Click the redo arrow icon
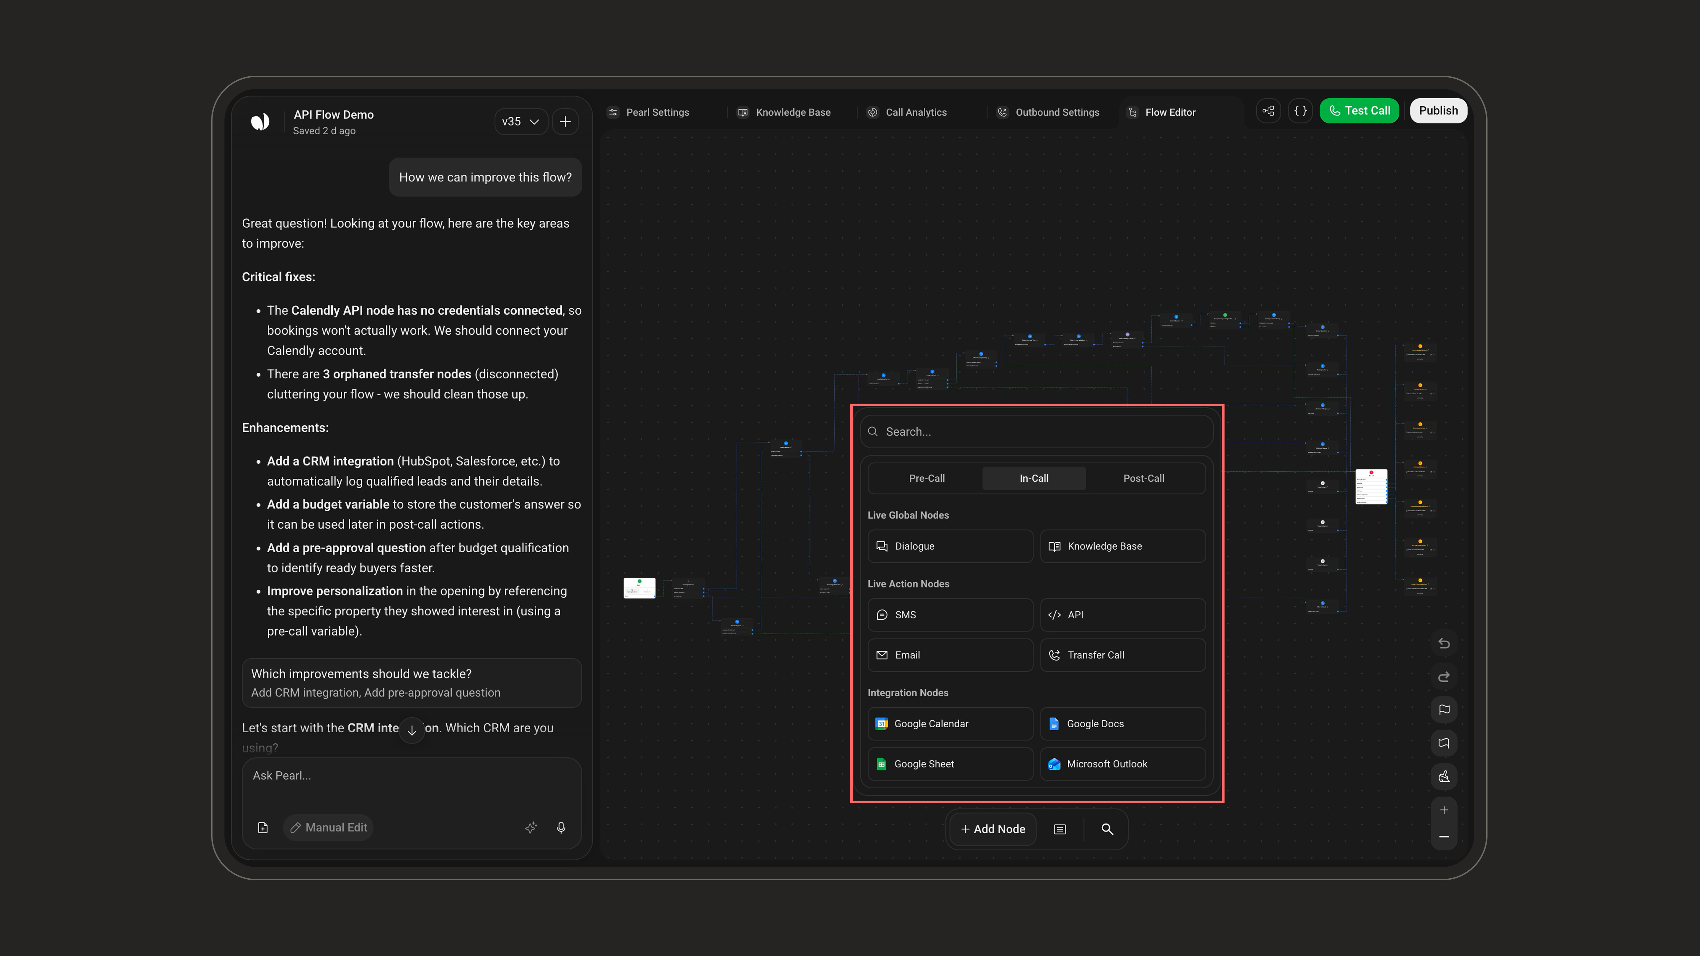1700x956 pixels. [x=1444, y=677]
